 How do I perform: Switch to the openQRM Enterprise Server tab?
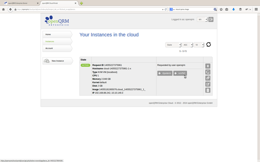pos(21,3)
